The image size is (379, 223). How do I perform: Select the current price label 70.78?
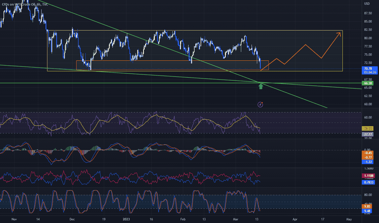pyautogui.click(x=368, y=69)
